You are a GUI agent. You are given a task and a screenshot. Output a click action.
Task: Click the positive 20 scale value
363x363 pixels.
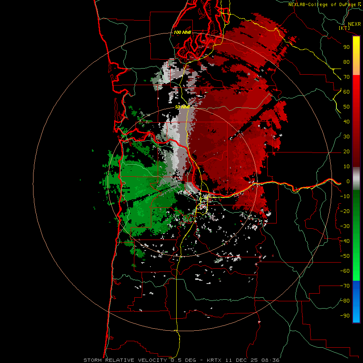pyautogui.click(x=346, y=151)
